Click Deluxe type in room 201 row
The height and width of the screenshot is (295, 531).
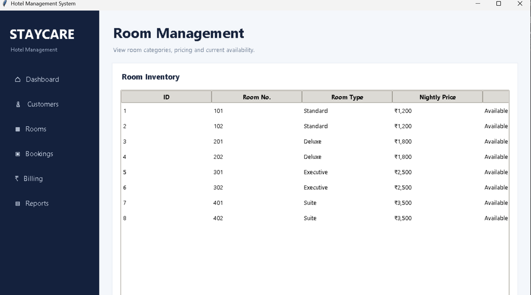[313, 142]
